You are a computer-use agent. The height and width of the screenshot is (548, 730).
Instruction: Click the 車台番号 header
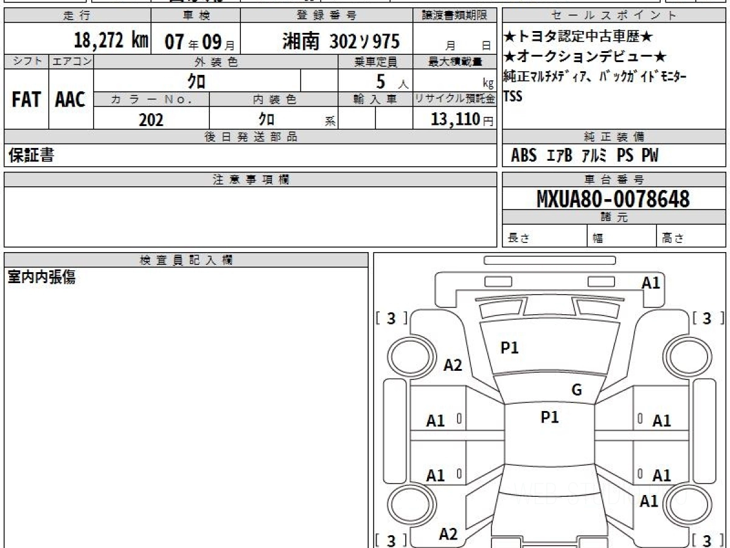(614, 180)
